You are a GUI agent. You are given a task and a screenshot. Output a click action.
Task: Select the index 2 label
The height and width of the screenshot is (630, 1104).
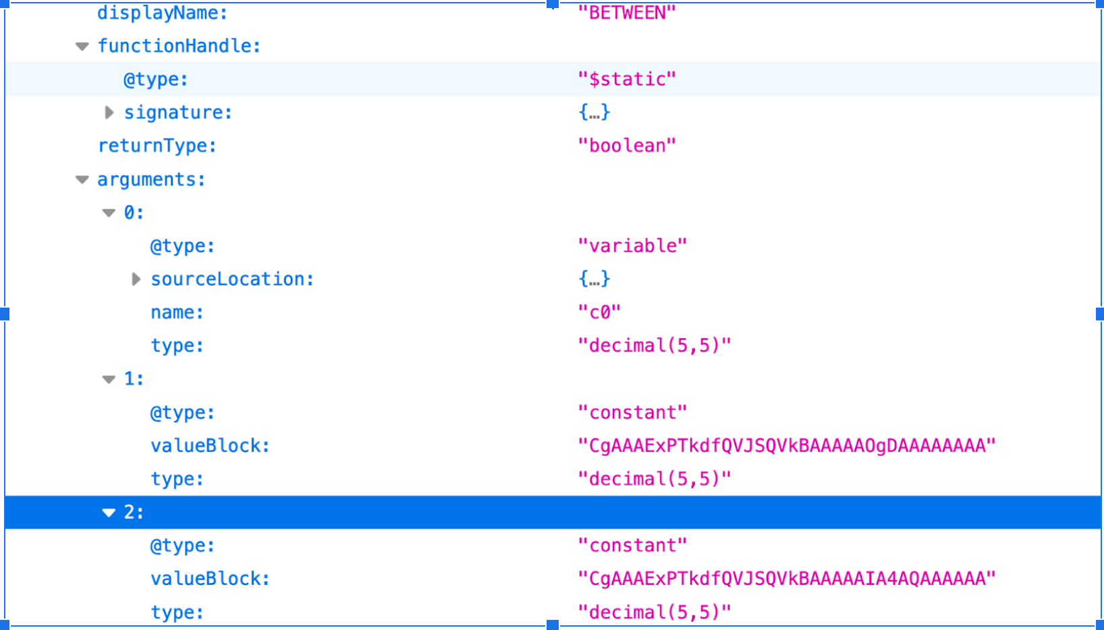tap(134, 513)
